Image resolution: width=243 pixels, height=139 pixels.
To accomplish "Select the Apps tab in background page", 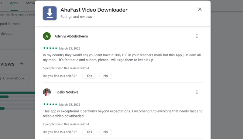I will click(x=14, y=3).
